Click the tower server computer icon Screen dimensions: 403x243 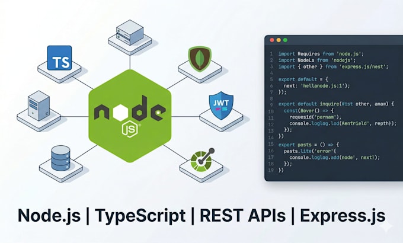(39, 105)
